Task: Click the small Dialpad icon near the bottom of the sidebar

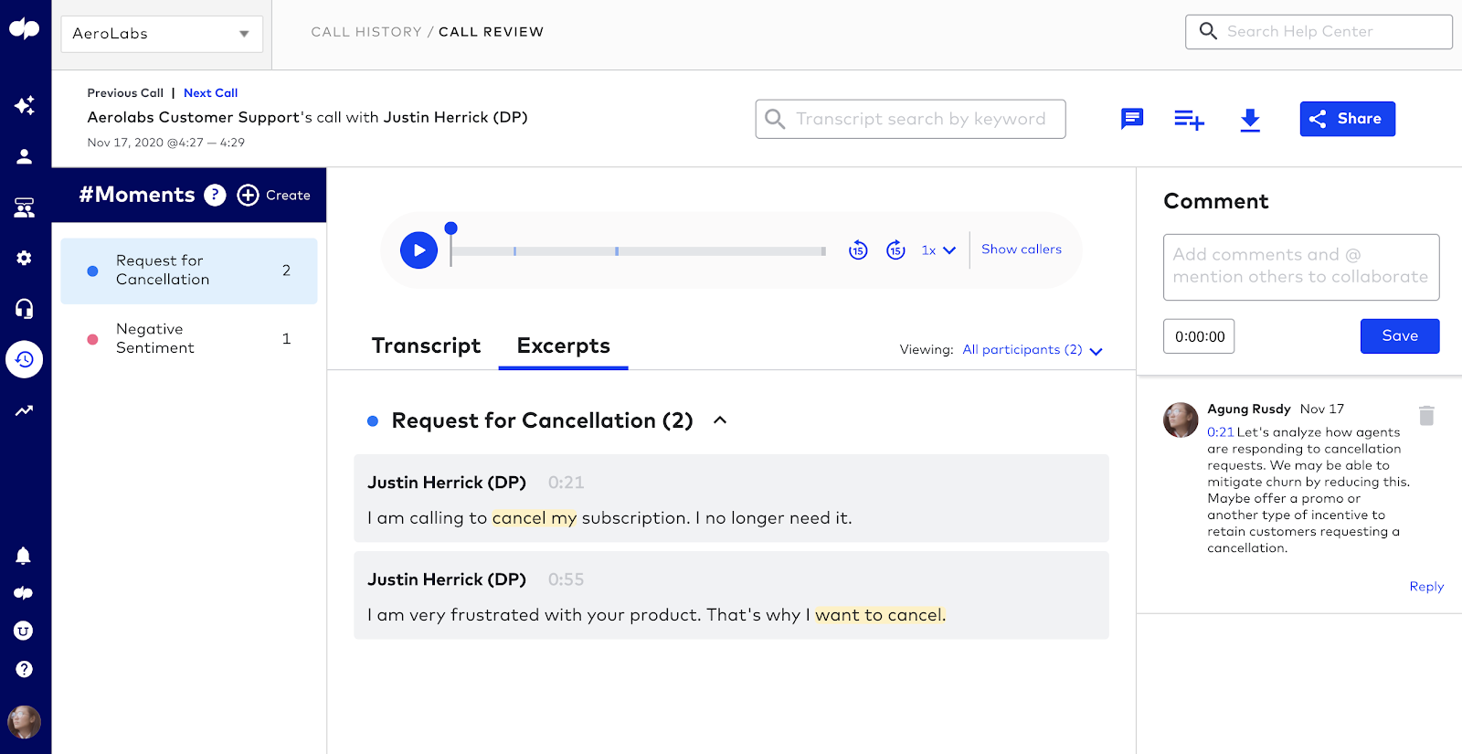Action: [24, 593]
